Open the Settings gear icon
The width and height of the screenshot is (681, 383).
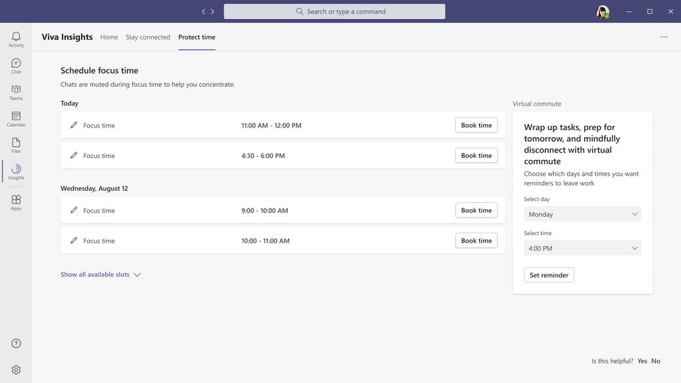pyautogui.click(x=16, y=370)
